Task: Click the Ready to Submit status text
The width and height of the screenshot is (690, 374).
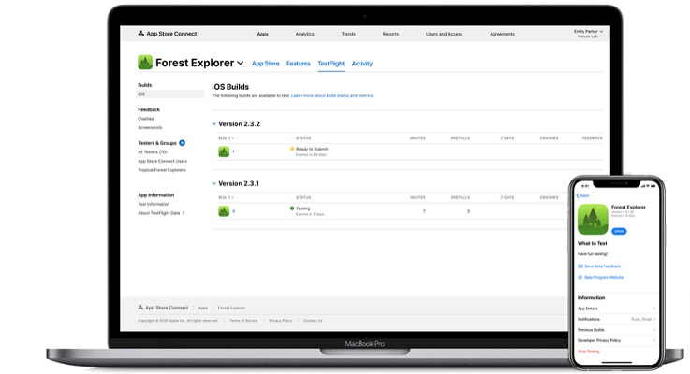Action: pyautogui.click(x=312, y=149)
